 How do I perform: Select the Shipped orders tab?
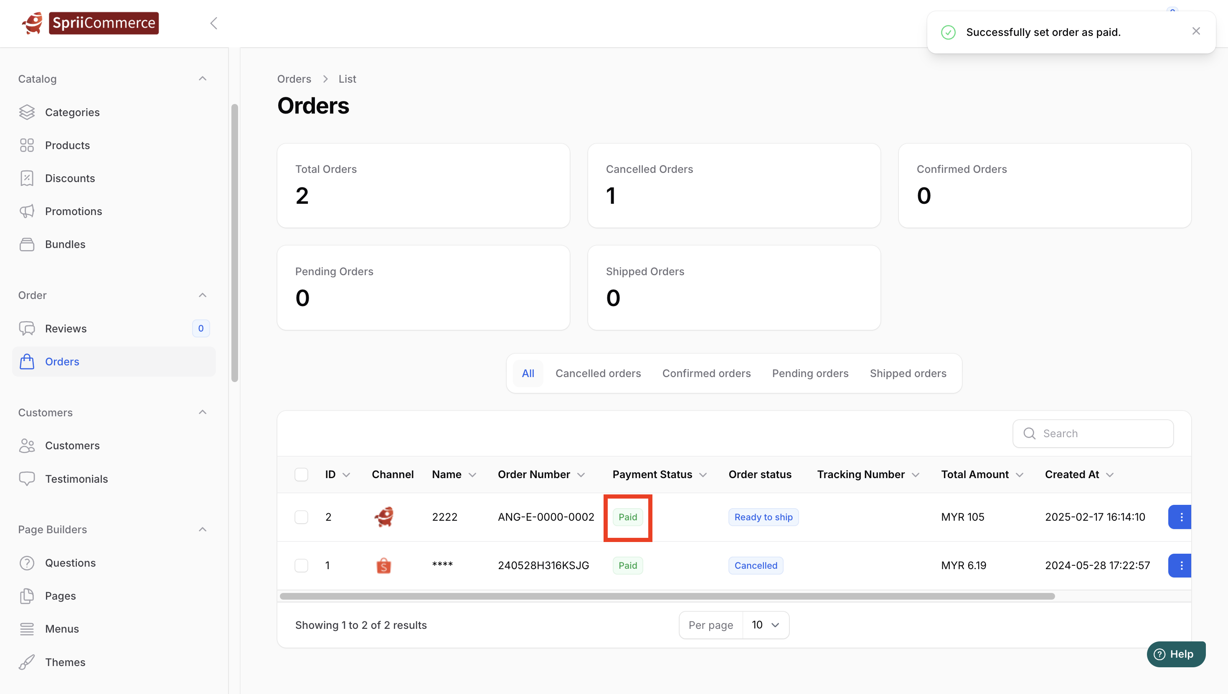[908, 373]
